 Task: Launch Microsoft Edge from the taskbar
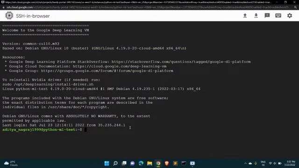(141, 163)
